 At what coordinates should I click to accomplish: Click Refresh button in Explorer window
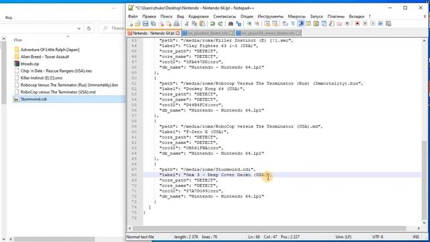(89, 28)
